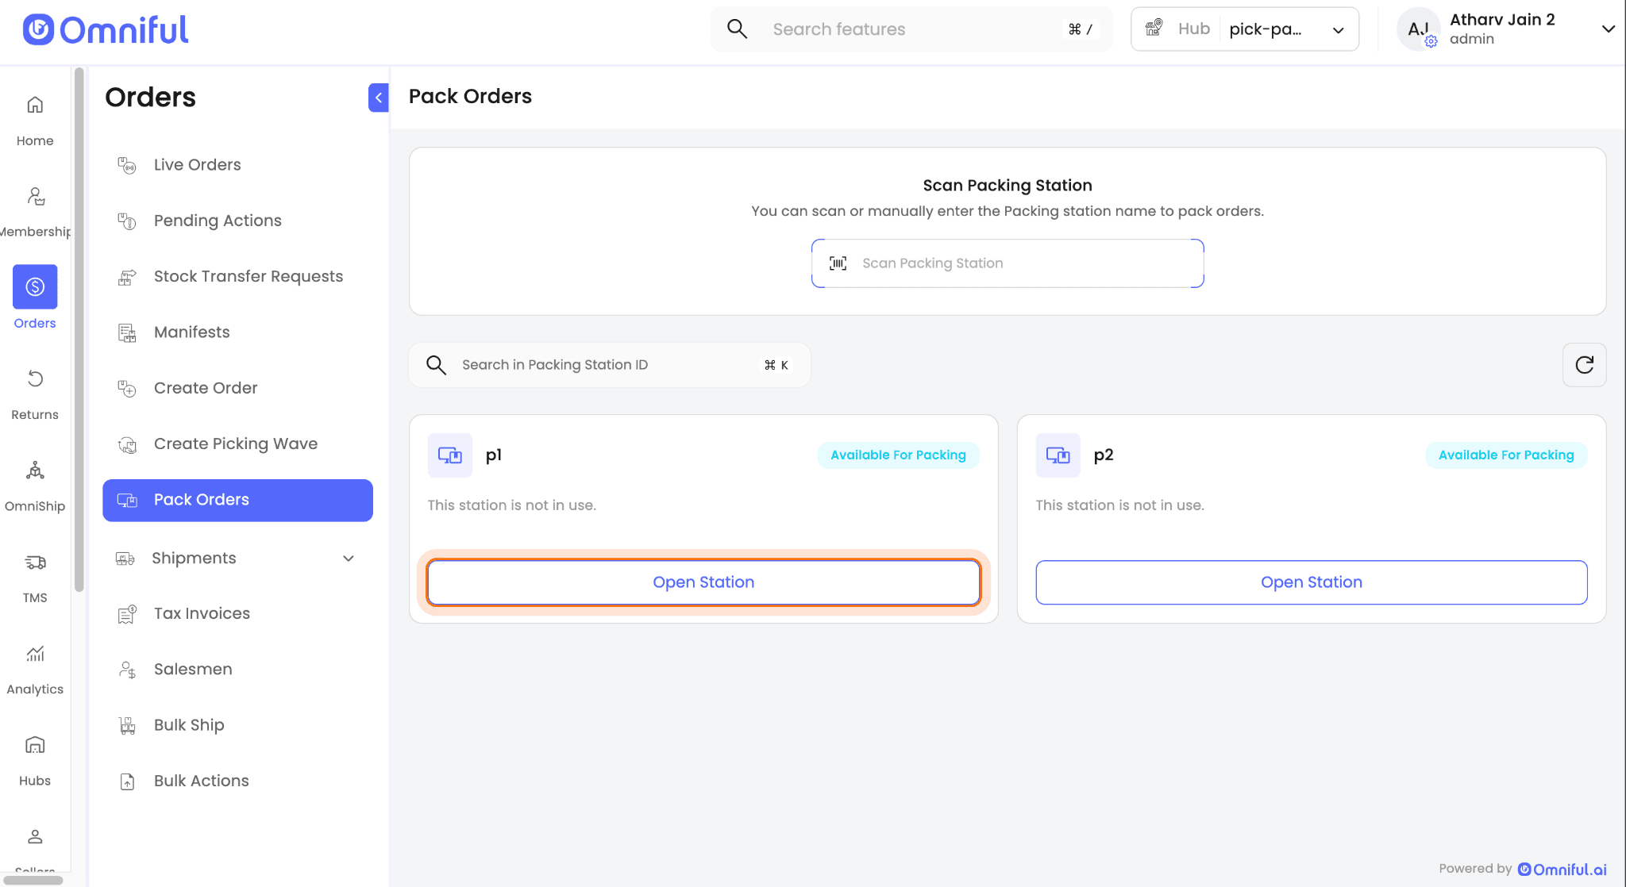Open Station for p2
1626x887 pixels.
click(x=1311, y=582)
